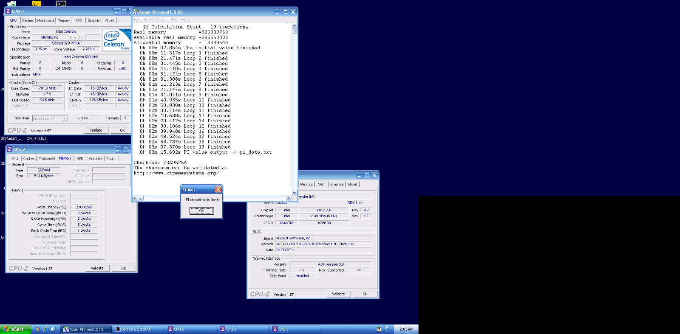Open the Processor #1 selection dropdown
The height and width of the screenshot is (334, 680).
tap(65, 118)
